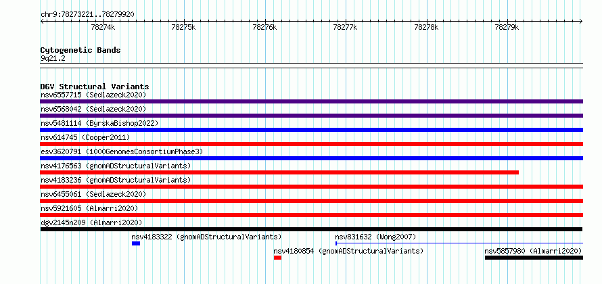The image size is (602, 284).
Task: Click the DGV Structural Variants track title
Action: click(x=95, y=87)
